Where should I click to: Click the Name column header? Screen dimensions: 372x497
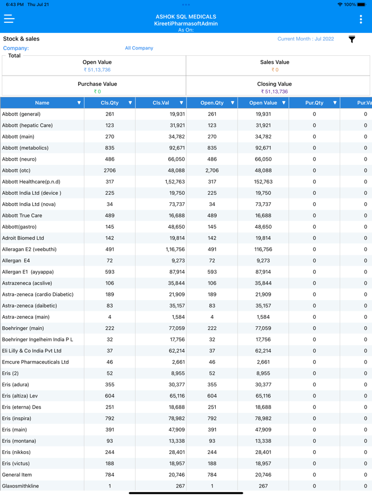pos(42,103)
